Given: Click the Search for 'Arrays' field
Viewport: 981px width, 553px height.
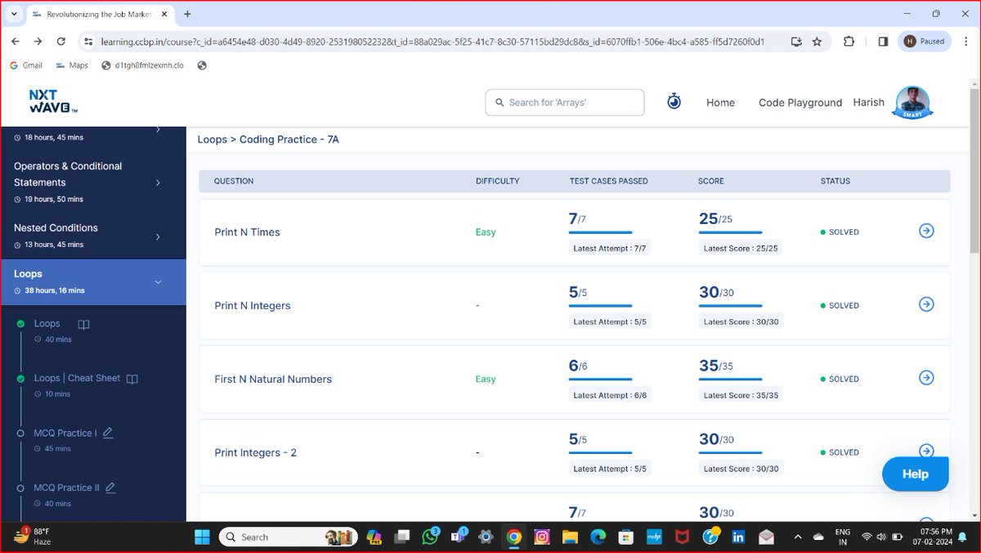Looking at the screenshot, I should click(x=564, y=102).
